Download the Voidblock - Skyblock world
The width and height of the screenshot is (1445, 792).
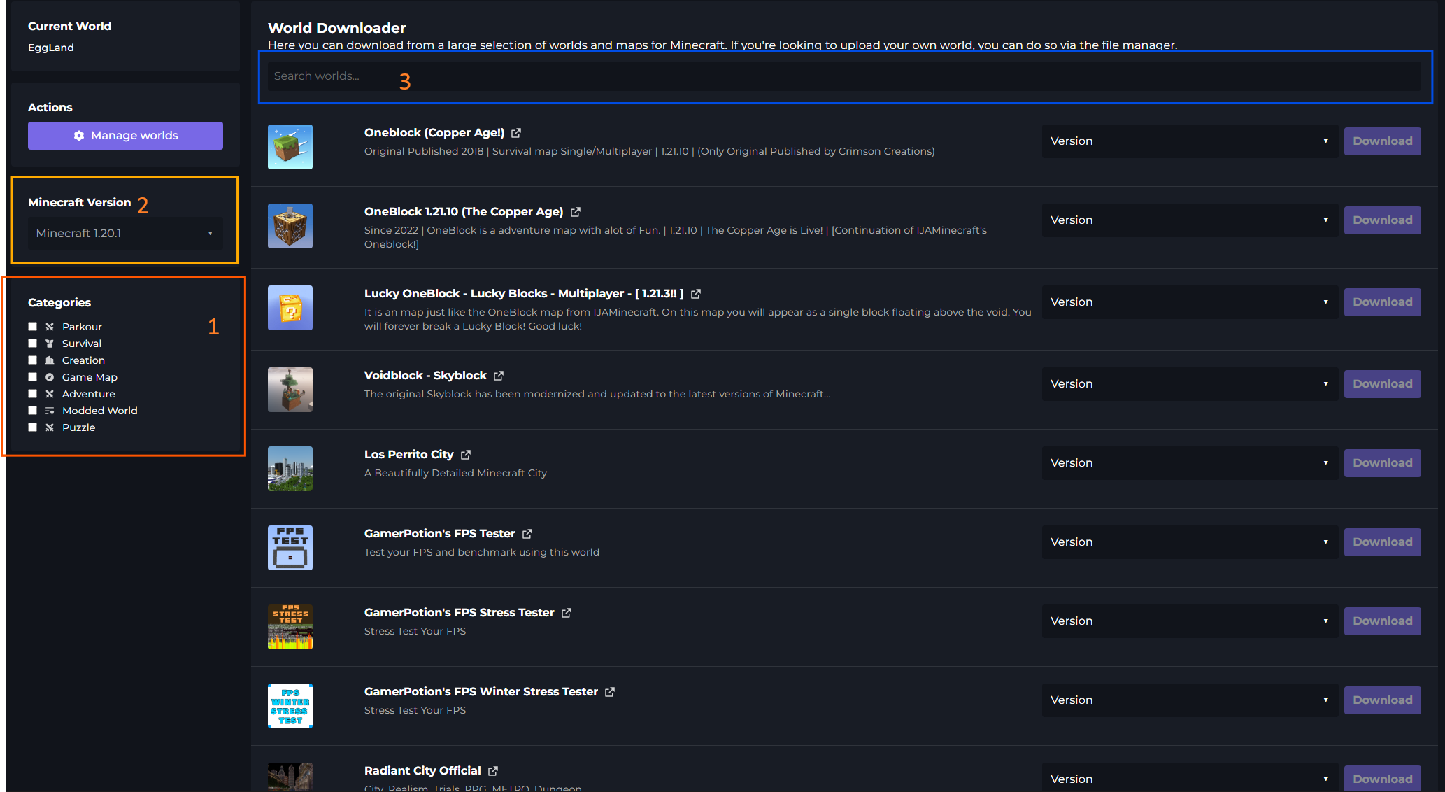pos(1382,384)
